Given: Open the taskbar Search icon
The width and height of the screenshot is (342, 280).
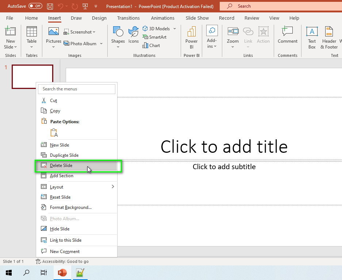Looking at the screenshot, I should tap(26, 273).
